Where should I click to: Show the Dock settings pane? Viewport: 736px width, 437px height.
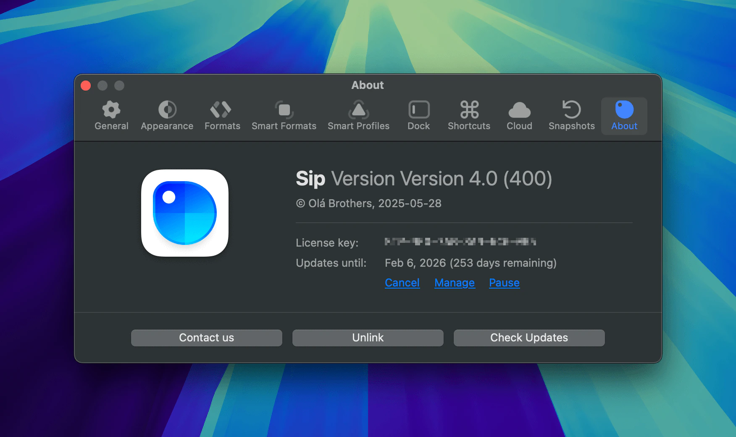419,116
